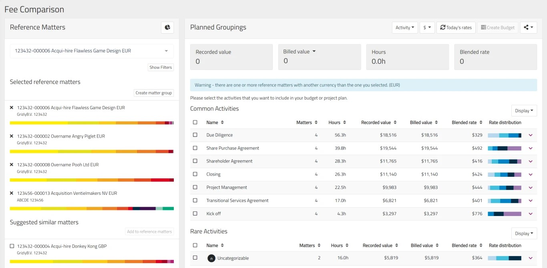Open the Activity grouping dropdown

pyautogui.click(x=404, y=28)
